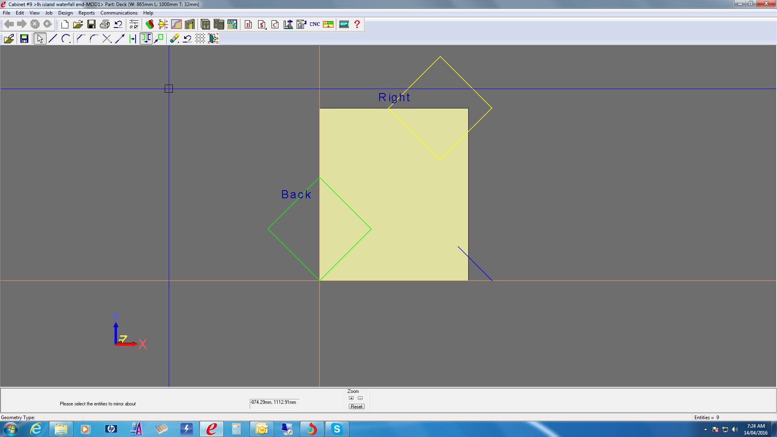Click the Print icon in toolbar
Image resolution: width=777 pixels, height=437 pixels.
point(105,24)
